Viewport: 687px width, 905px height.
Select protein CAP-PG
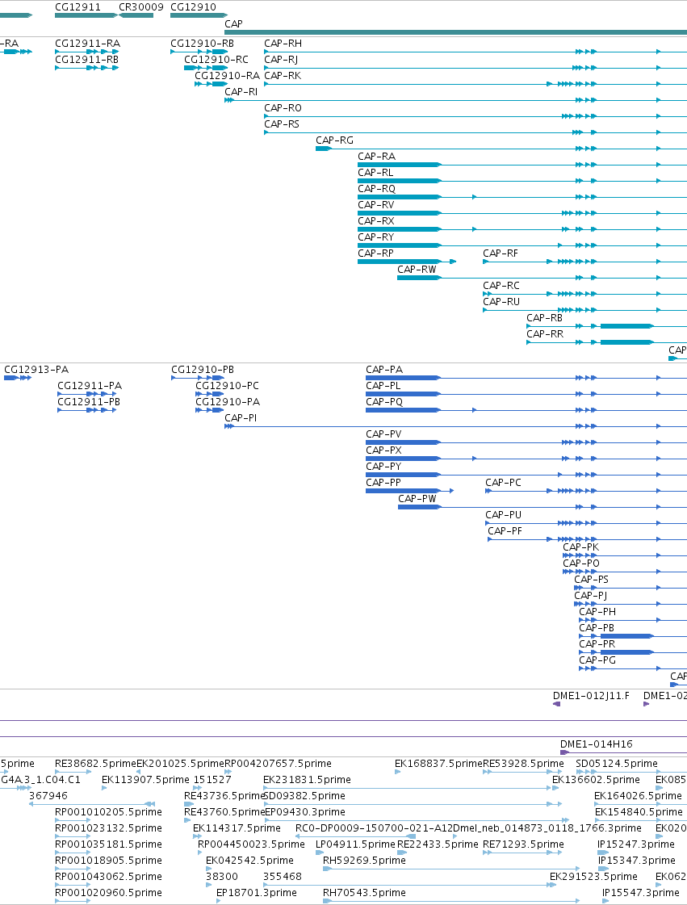click(x=633, y=669)
